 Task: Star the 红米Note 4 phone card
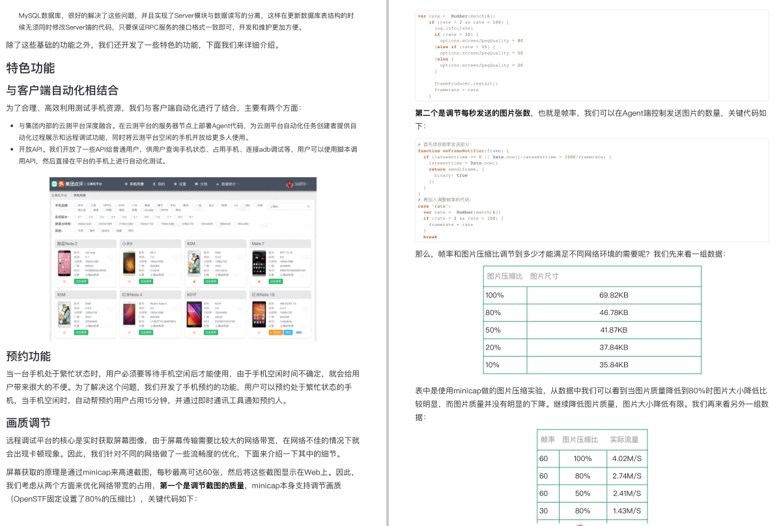129,333
